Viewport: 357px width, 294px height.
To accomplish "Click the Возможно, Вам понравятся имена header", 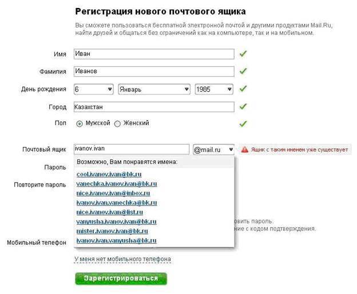I will pos(127,162).
